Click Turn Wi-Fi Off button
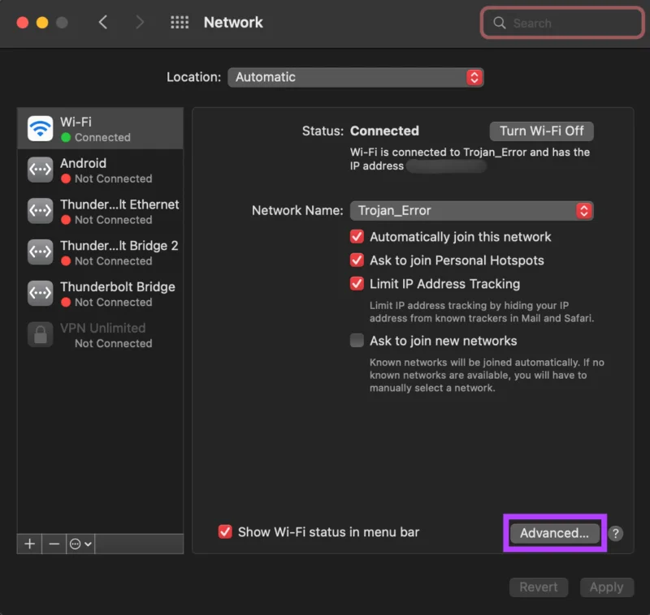Viewport: 650px width, 615px height. pos(541,131)
